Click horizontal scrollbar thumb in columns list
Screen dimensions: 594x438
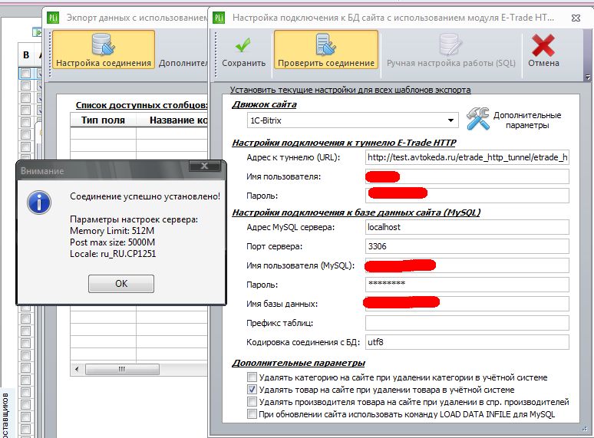point(122,369)
